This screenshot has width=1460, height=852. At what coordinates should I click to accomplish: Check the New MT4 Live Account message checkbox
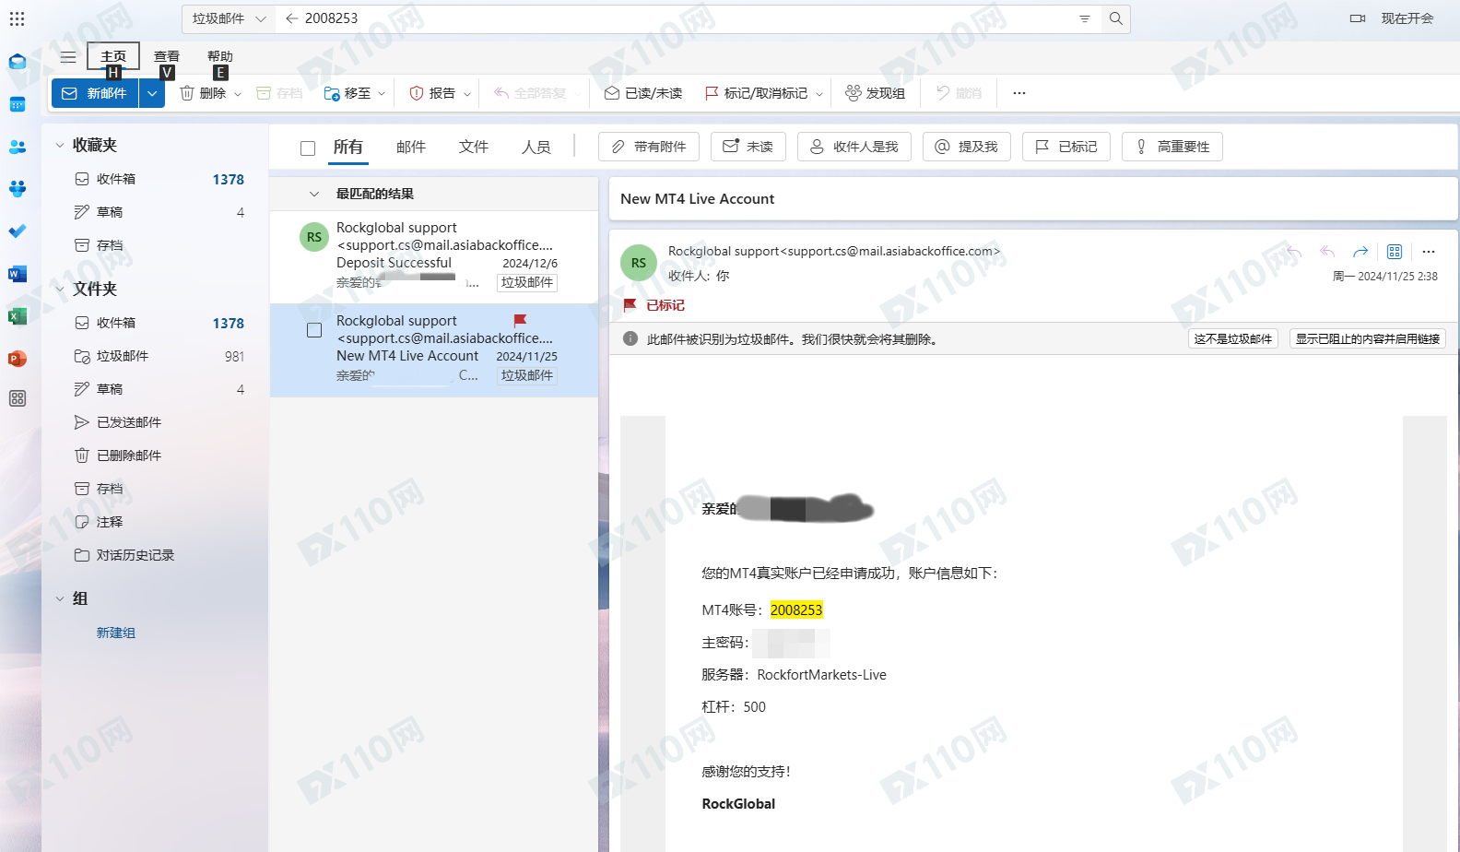tap(314, 330)
